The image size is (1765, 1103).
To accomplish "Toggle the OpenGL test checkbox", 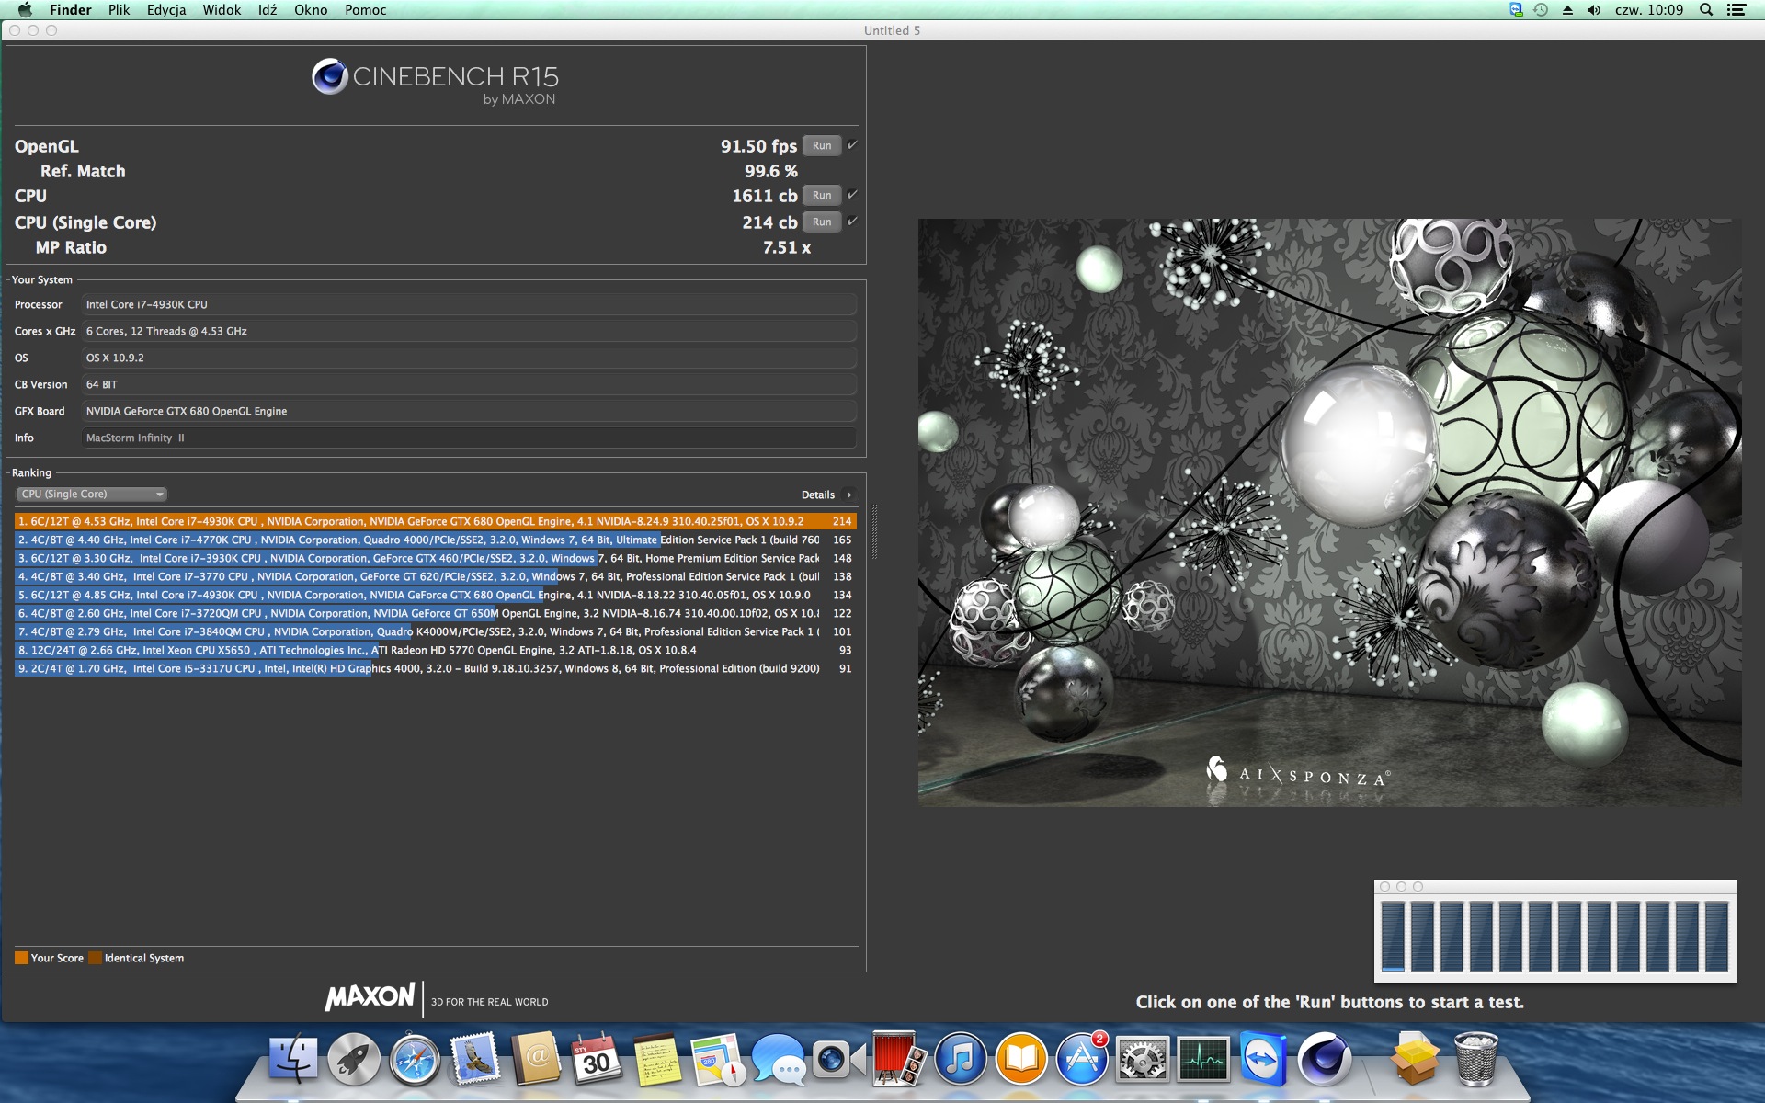I will (x=852, y=145).
